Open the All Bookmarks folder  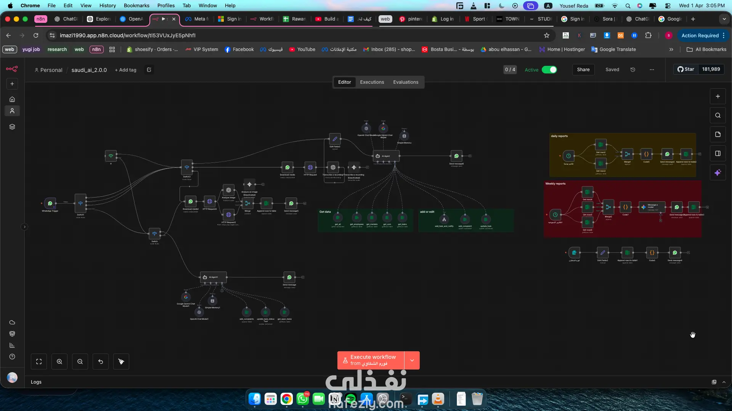[x=706, y=49]
